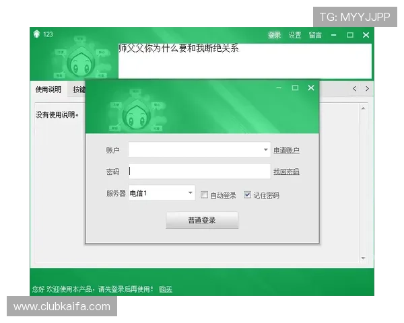The image size is (404, 323).
Task: Open 设置 in main window title bar
Action: 295,35
